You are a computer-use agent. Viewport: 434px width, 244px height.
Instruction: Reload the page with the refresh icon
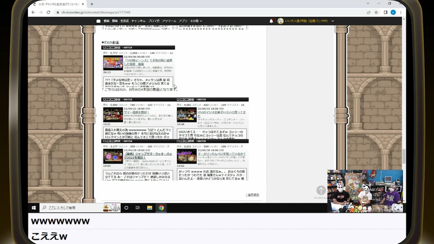click(48, 12)
